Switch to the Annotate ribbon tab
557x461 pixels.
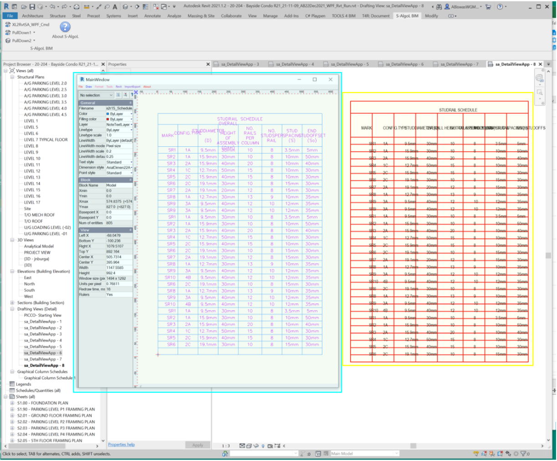coord(152,16)
